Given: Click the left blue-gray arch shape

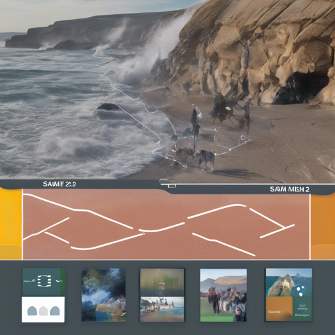Looking at the screenshot, I should 32,311.
